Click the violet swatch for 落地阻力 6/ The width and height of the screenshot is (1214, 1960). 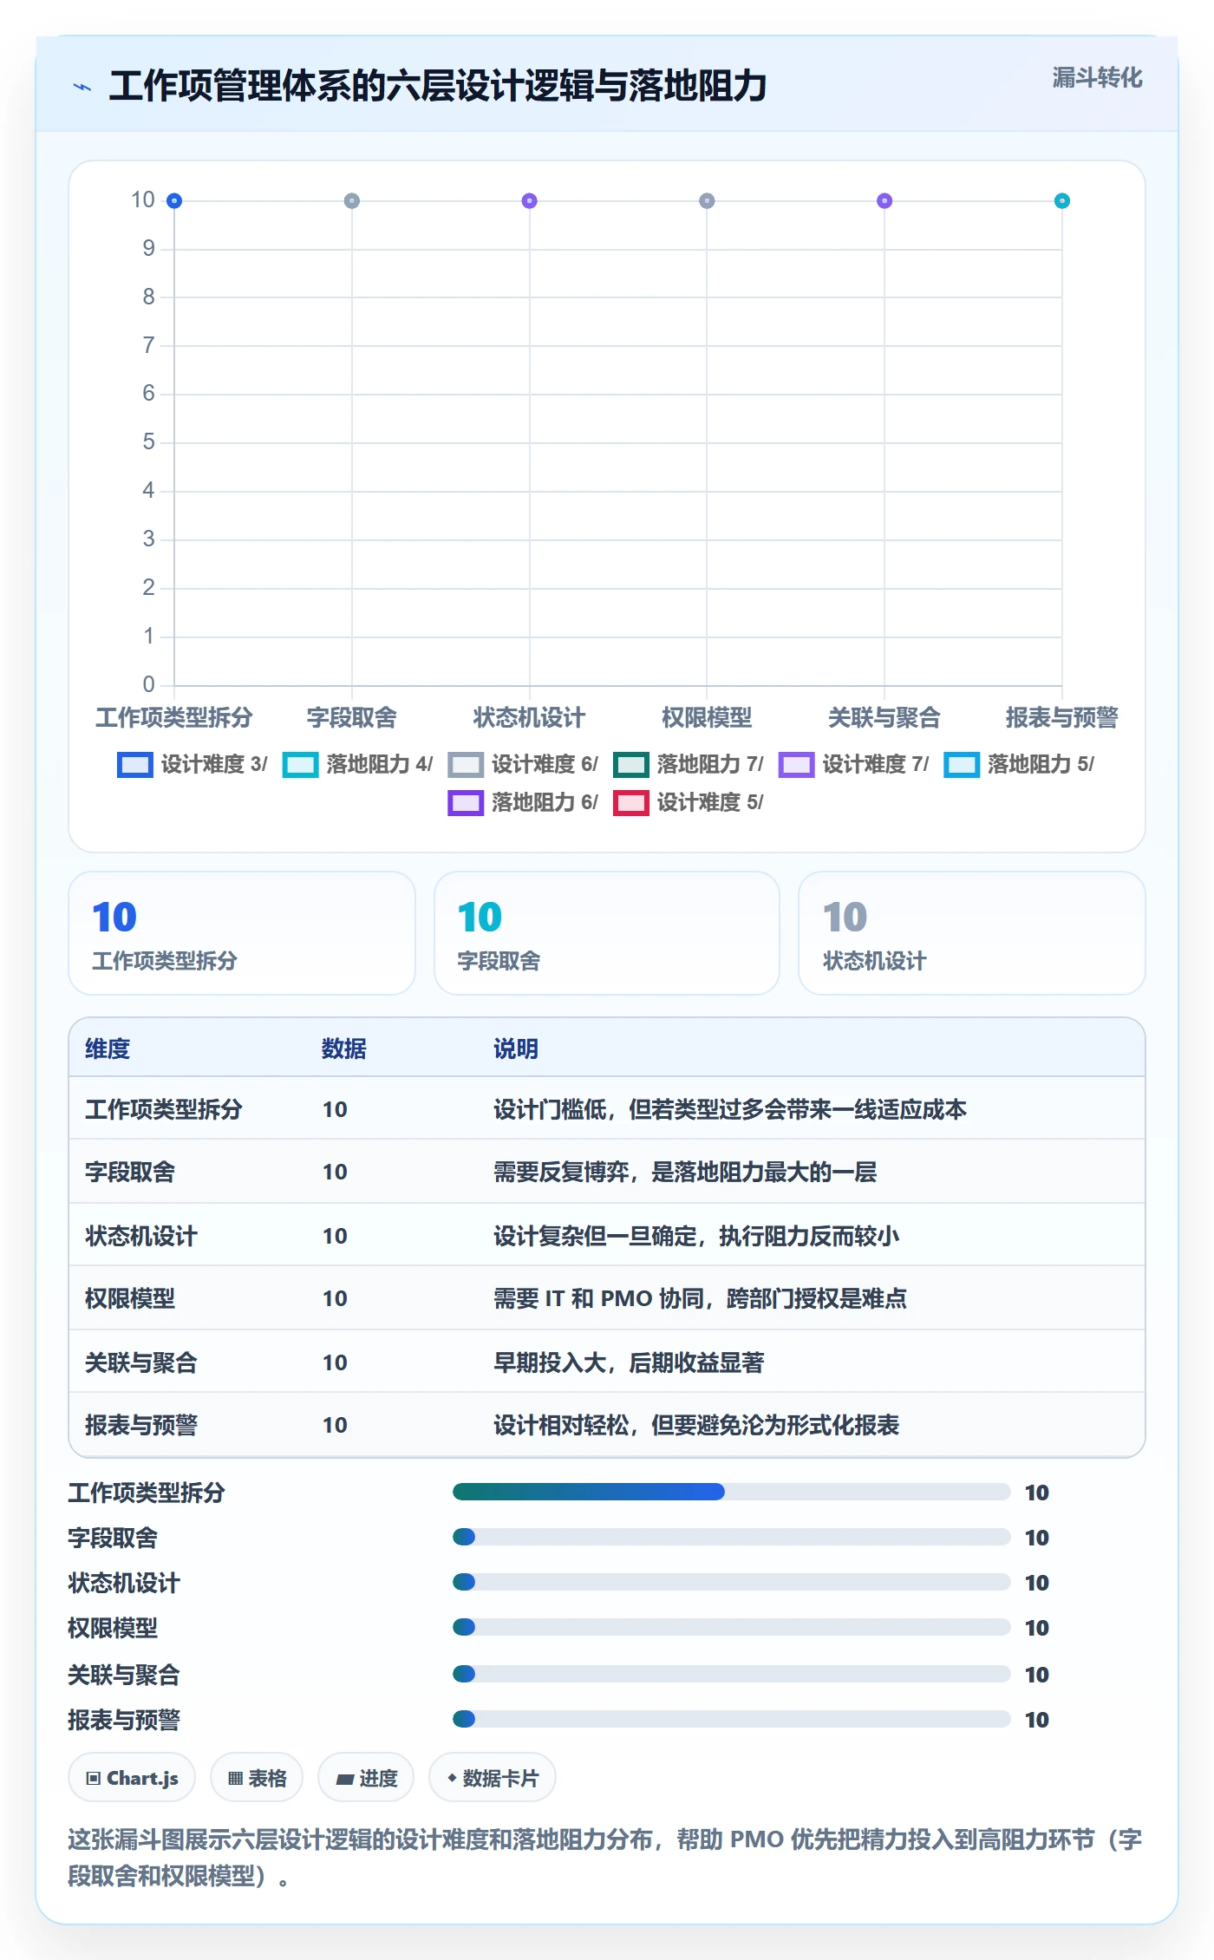pos(466,803)
